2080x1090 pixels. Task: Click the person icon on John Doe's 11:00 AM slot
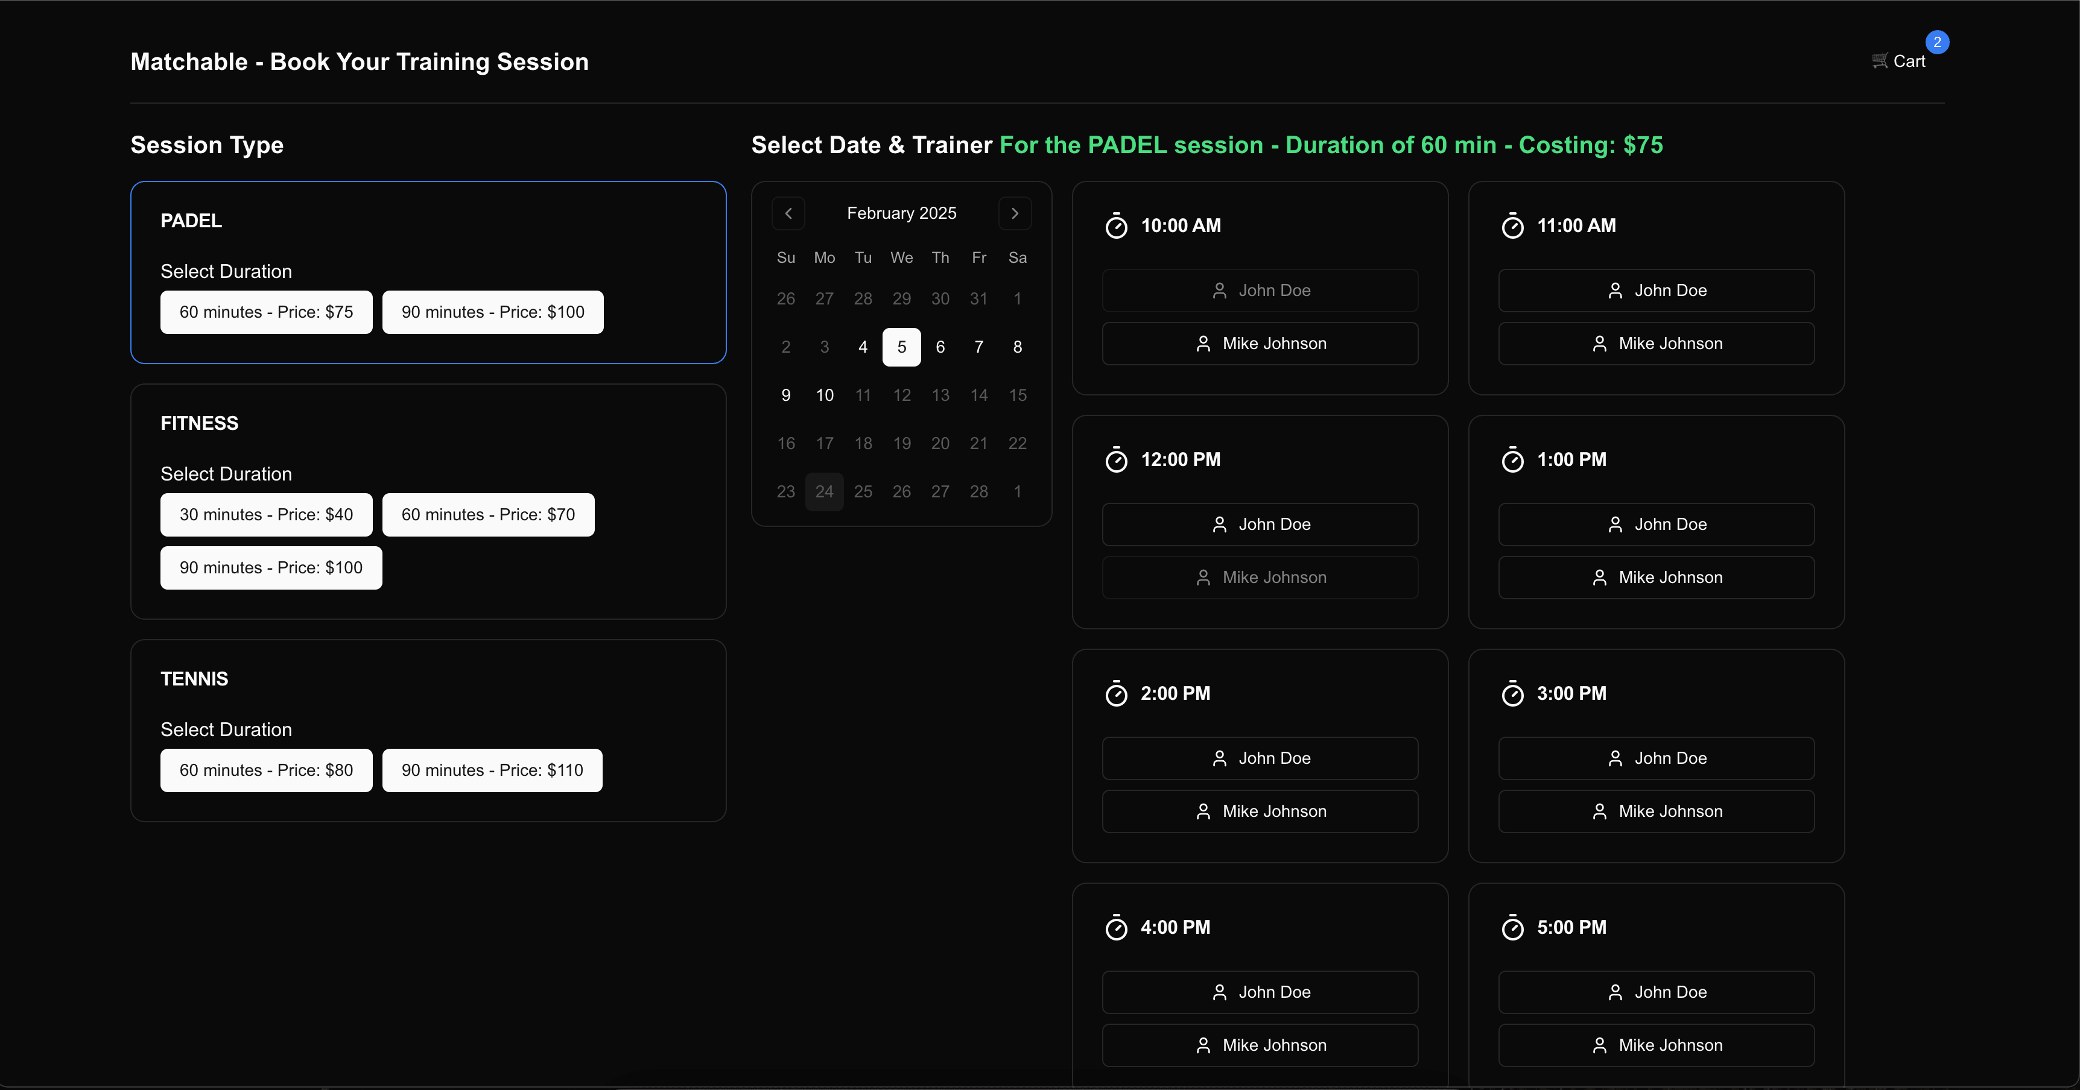pyautogui.click(x=1615, y=291)
